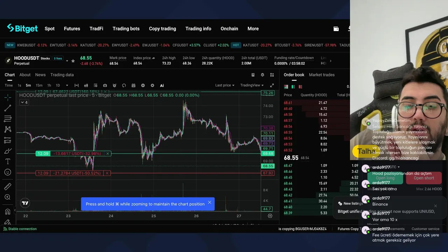Open the Futures menu

point(72,29)
